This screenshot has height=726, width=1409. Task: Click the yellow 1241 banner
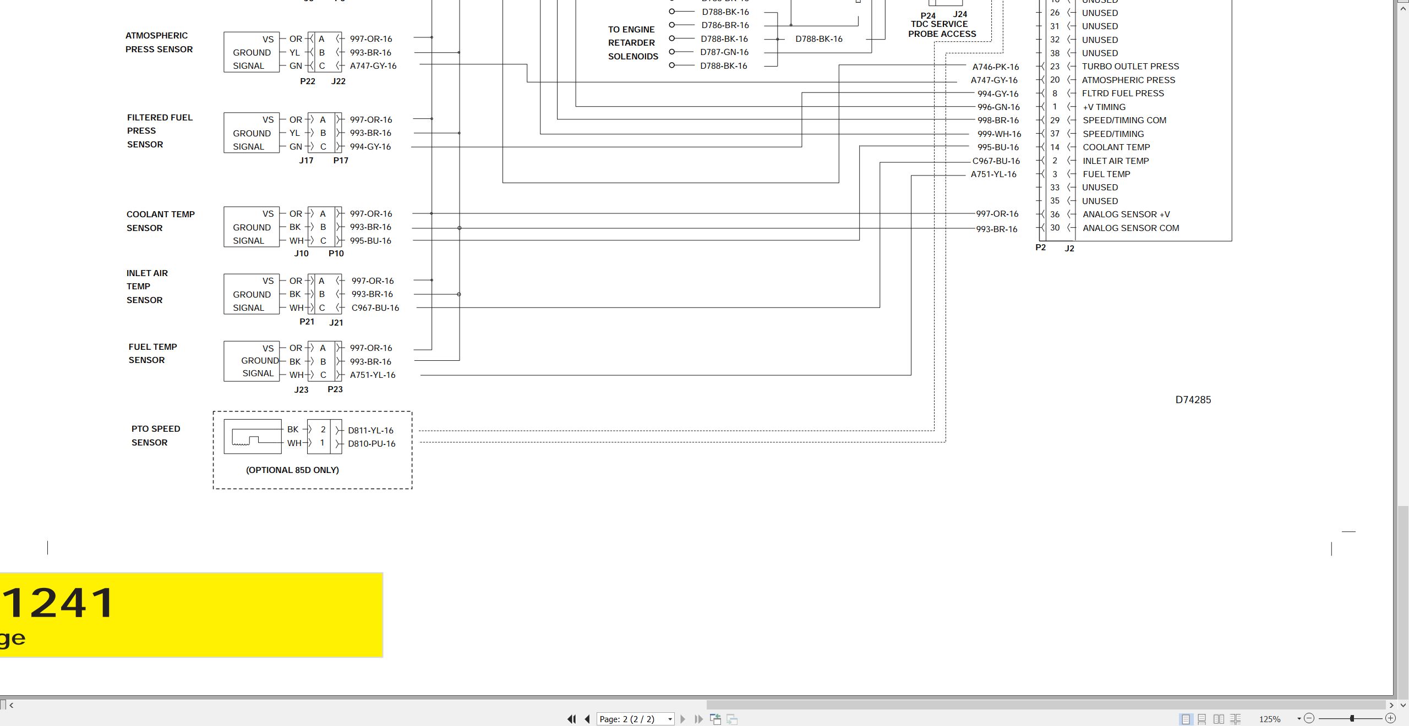pos(191,615)
